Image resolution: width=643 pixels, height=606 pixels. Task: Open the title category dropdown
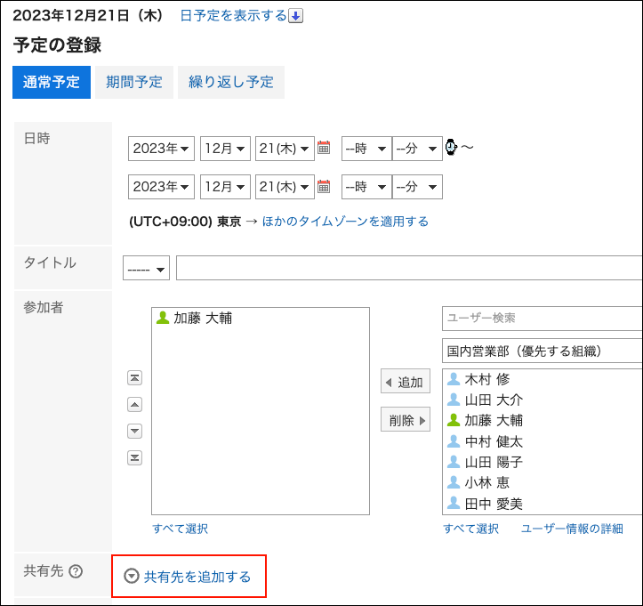click(146, 268)
